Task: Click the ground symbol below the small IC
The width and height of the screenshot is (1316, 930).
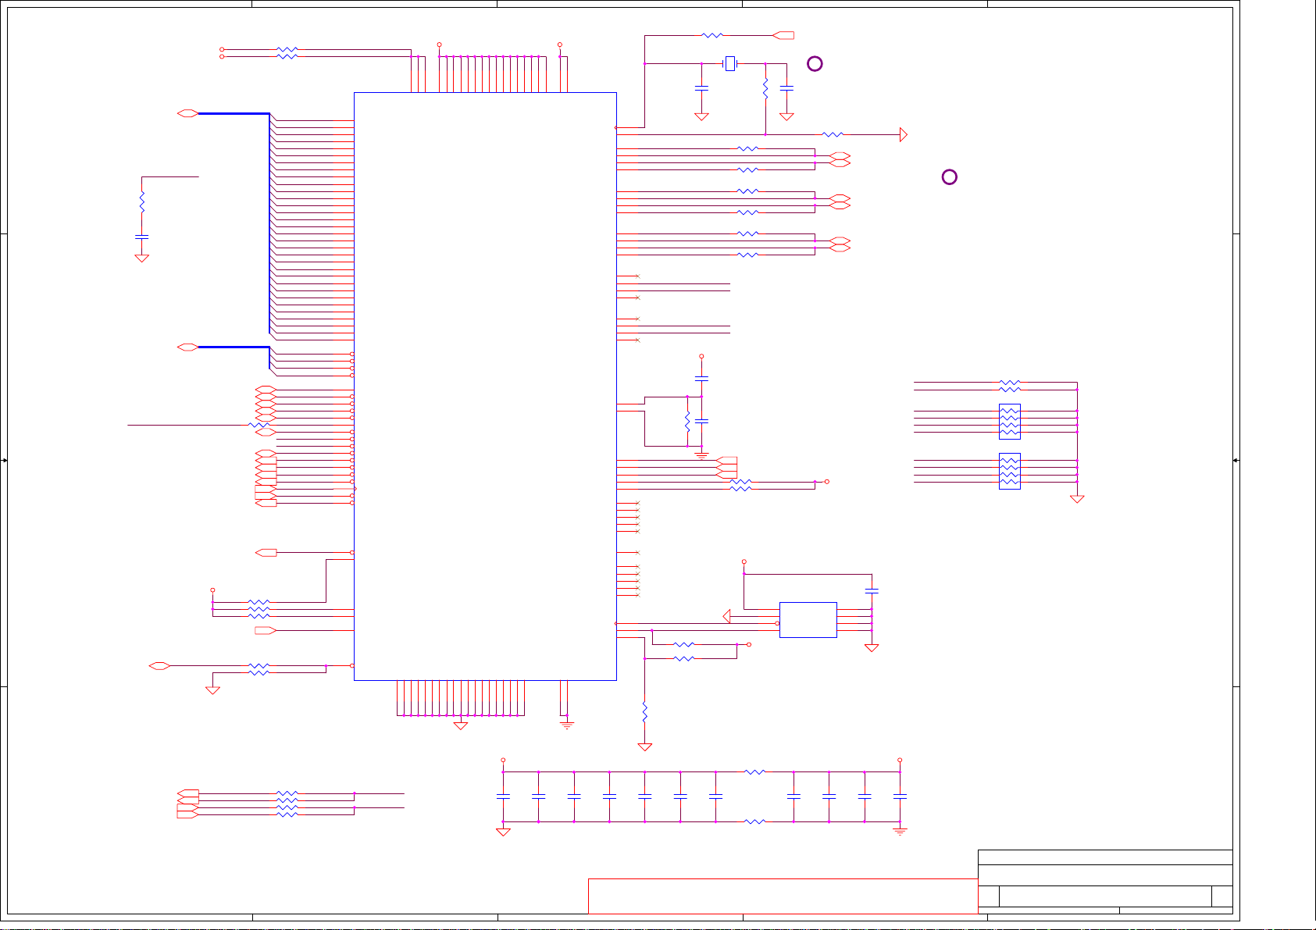Action: click(x=872, y=648)
